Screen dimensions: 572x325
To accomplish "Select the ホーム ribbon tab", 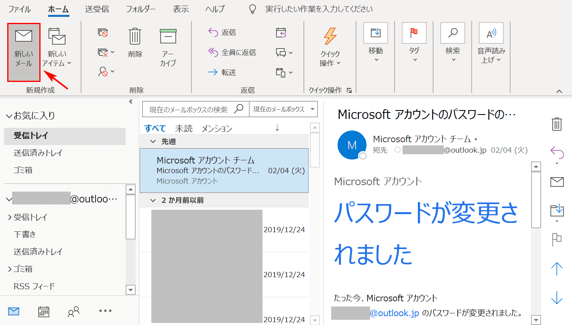I will pos(58,9).
